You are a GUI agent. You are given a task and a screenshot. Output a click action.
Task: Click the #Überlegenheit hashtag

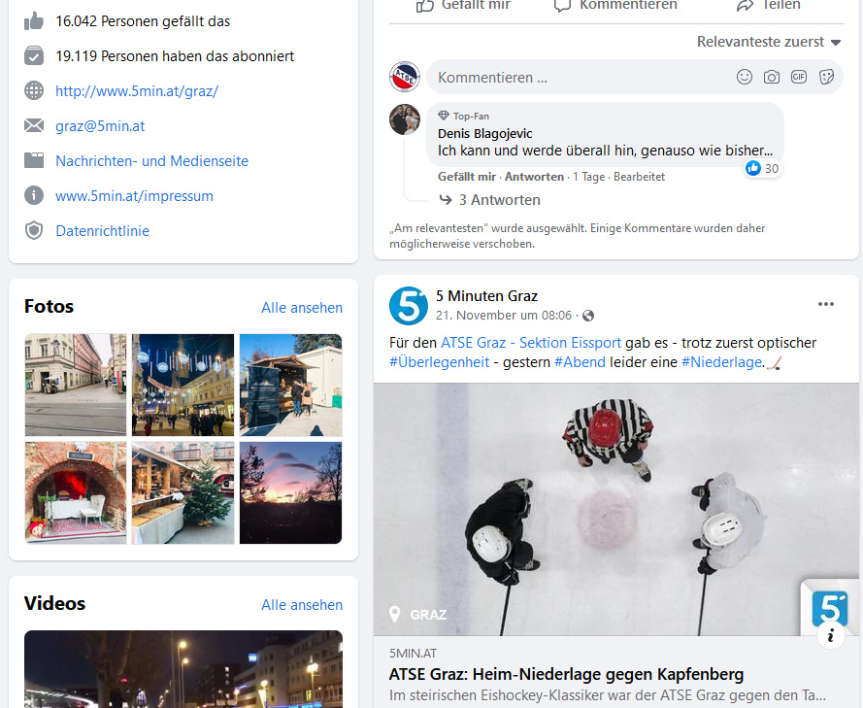pyautogui.click(x=439, y=362)
